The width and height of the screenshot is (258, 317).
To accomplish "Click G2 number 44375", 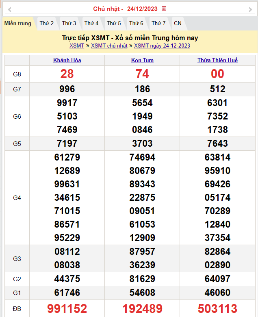I will point(67,279).
